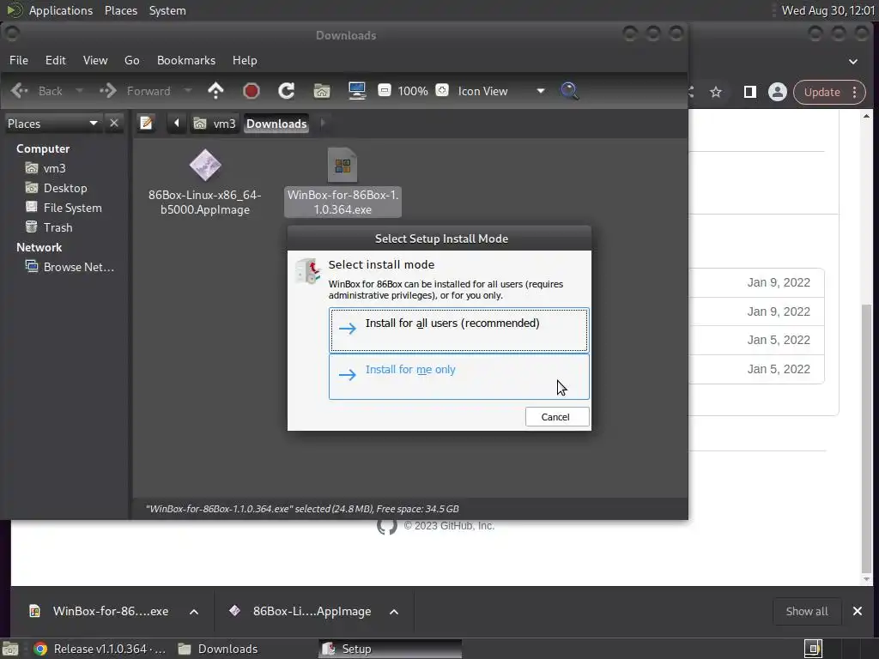Check the clock showing Wed Aug 30
879x659 pixels.
click(828, 10)
